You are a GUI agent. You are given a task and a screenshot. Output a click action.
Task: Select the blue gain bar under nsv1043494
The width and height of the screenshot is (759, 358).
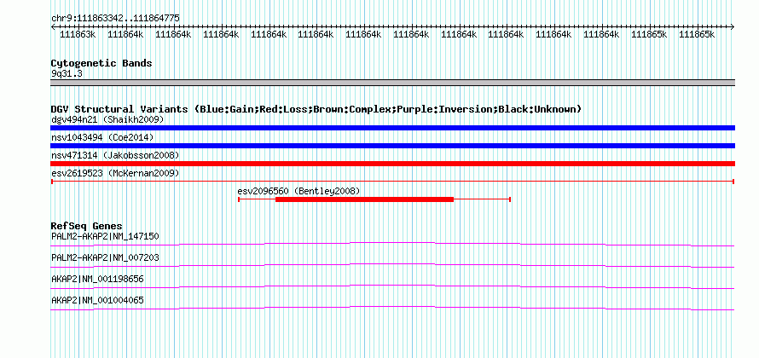click(392, 146)
